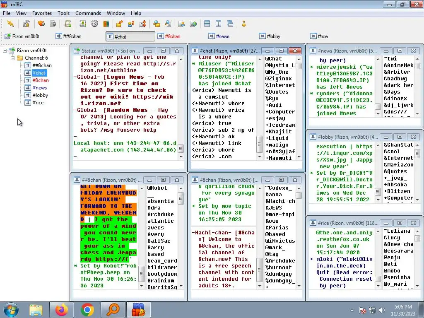Click the taskbar clock showing 5:06 PM
Screen dimensions: 424x318
(403, 310)
